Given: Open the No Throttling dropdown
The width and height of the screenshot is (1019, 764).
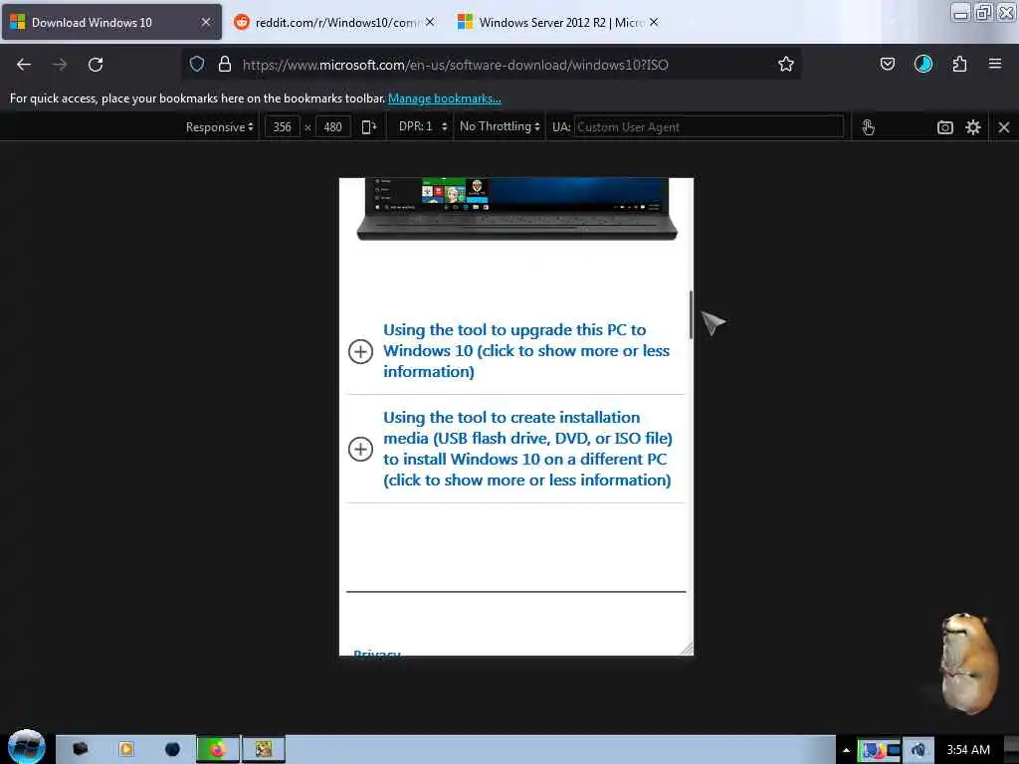Looking at the screenshot, I should 500,126.
